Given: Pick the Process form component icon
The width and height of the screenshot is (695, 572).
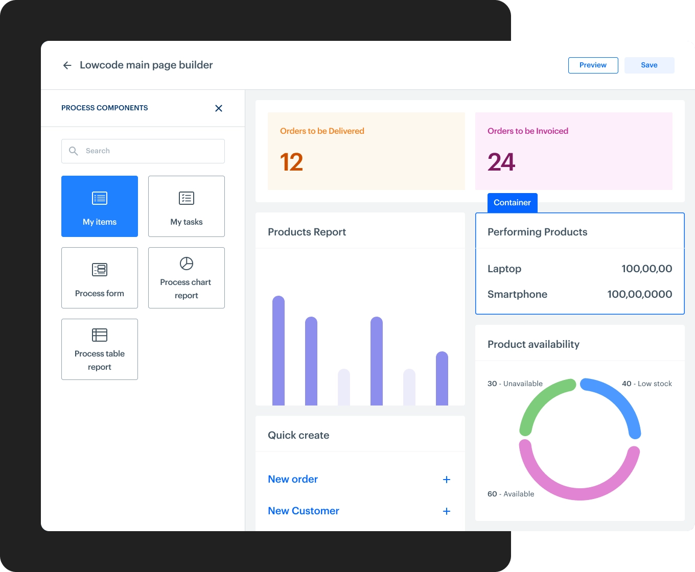Looking at the screenshot, I should (x=100, y=270).
